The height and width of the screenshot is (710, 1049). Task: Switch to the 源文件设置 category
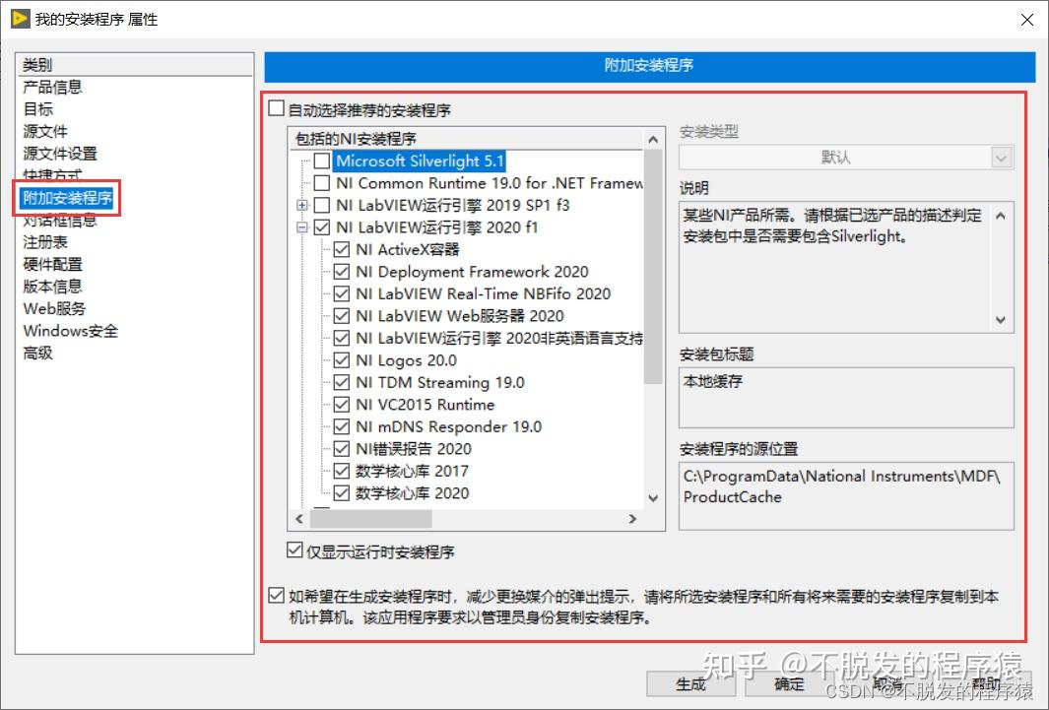pyautogui.click(x=59, y=153)
